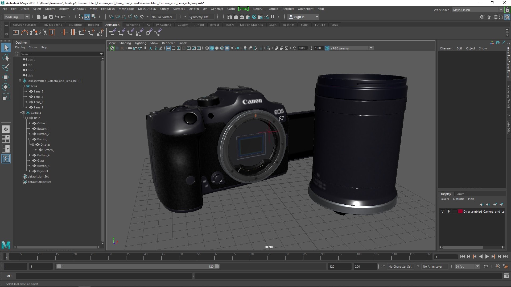Click the Outliner layout icon in sidebar
The image size is (511, 287).
pyautogui.click(x=6, y=159)
